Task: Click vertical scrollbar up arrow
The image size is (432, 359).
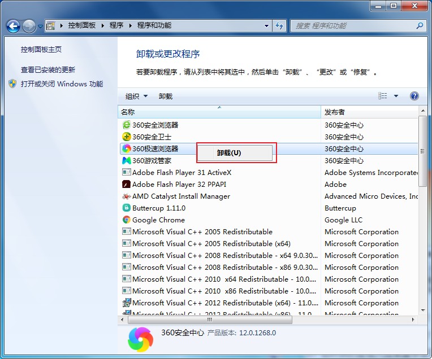Action: [422, 111]
